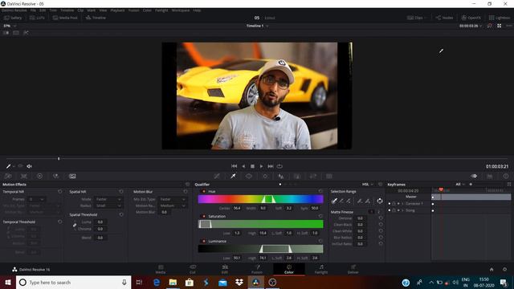This screenshot has width=514, height=289.
Task: Adjust the Hue range slider bar
Action: [x=260, y=199]
